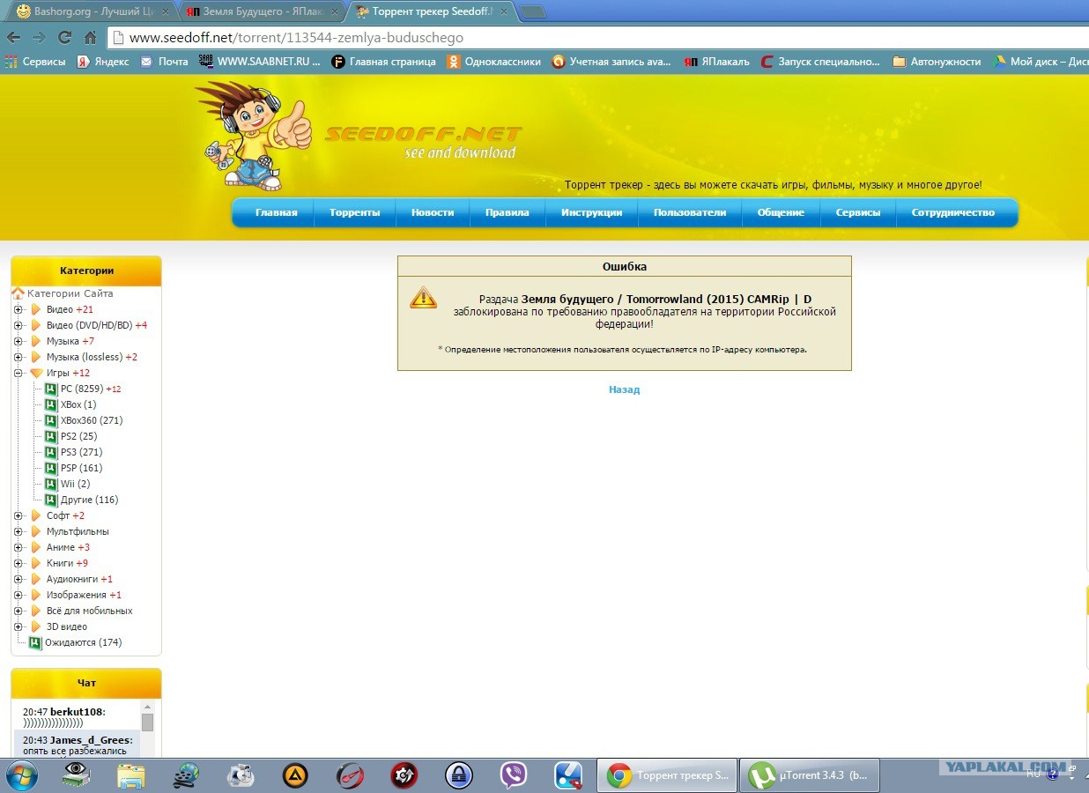Open the browser Home page icon

(90, 38)
